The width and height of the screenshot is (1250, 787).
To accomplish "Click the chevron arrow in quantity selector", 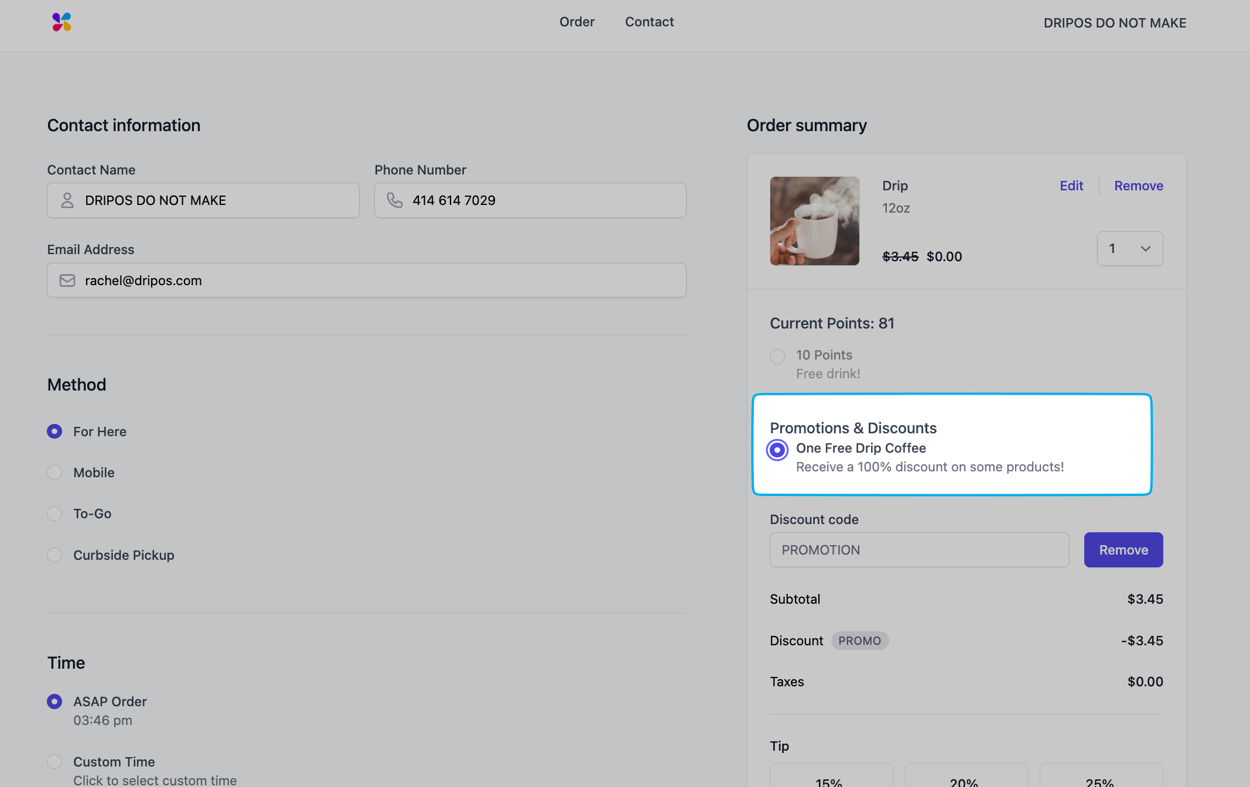I will tap(1145, 249).
